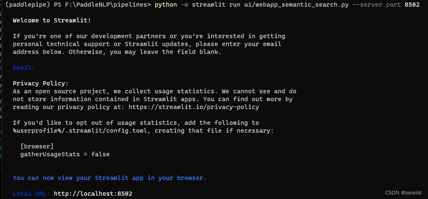This screenshot has width=428, height=199.
Task: Click the line 'address below. Otherwise, you may leave'
Action: pos(117,52)
